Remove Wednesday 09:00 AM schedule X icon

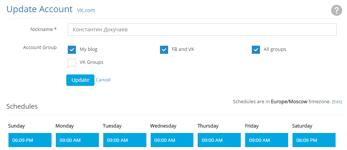[188, 140]
